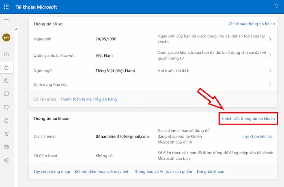284x187 pixels.
Task: Open Tùy chọn liên lạc link
Action: tap(258, 136)
